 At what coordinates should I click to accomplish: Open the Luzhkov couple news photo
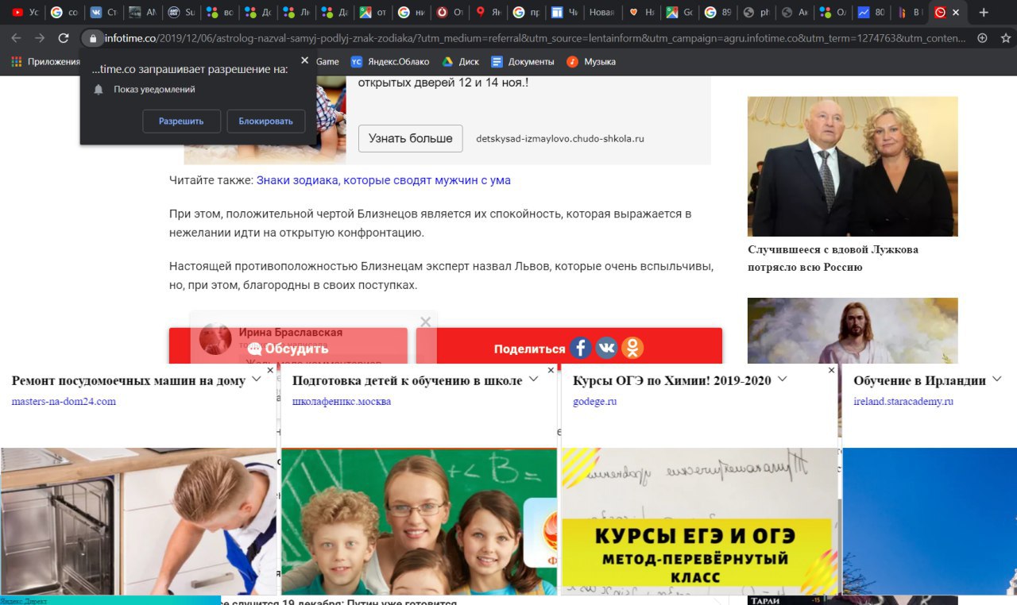853,167
